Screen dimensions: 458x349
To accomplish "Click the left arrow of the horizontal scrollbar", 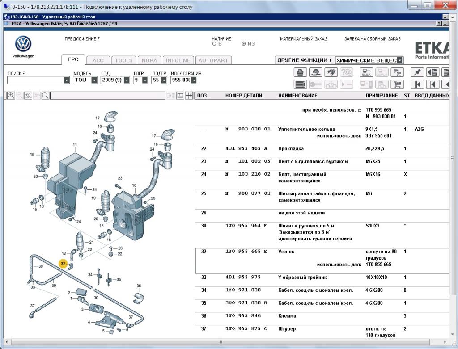I will click(7, 342).
